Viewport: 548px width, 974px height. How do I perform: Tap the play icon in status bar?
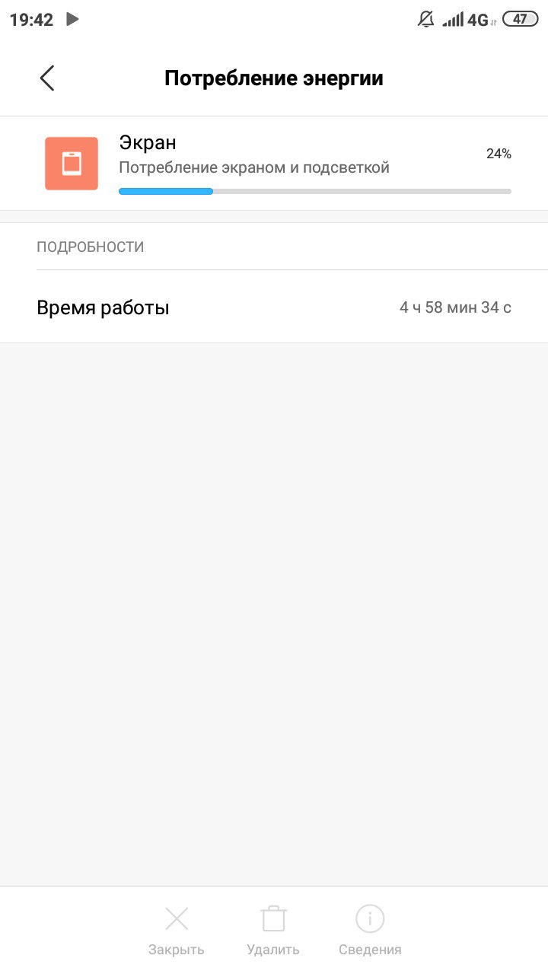click(x=72, y=19)
